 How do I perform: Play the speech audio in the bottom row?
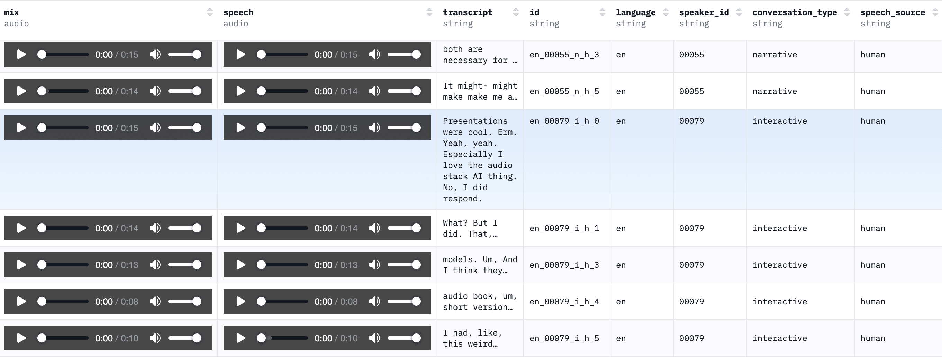(241, 338)
